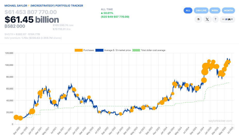Image resolution: width=239 pixels, height=135 pixels.
Task: Click the orange Purchases legend swatch
Action: click(78, 50)
